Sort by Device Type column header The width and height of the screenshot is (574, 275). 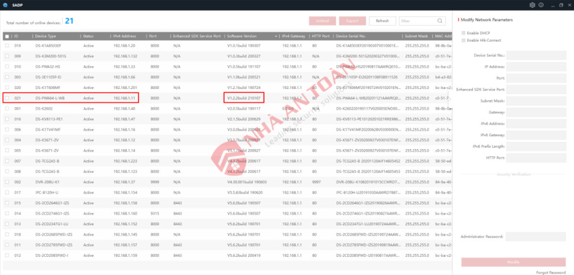tap(46, 36)
